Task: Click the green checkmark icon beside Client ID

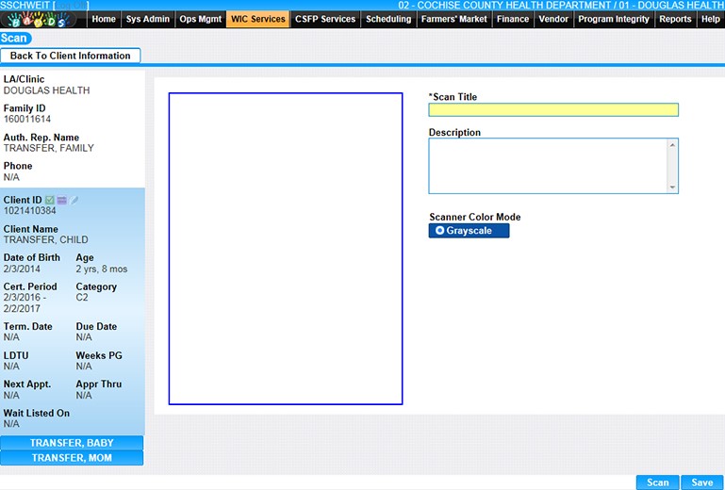Action: tap(50, 200)
